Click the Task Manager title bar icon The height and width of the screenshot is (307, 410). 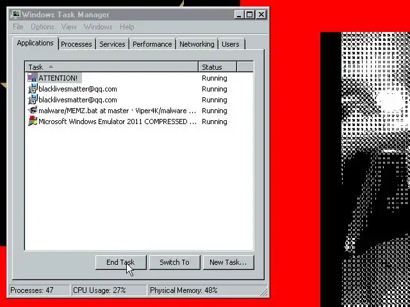15,14
